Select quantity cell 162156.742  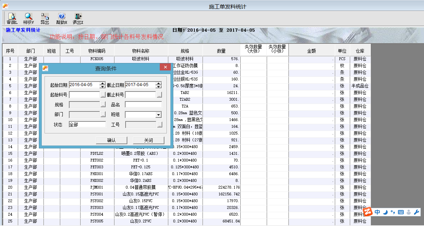[x=221, y=194]
